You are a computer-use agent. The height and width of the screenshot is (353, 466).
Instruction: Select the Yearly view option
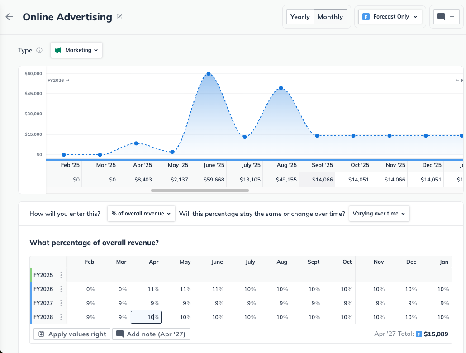click(300, 16)
